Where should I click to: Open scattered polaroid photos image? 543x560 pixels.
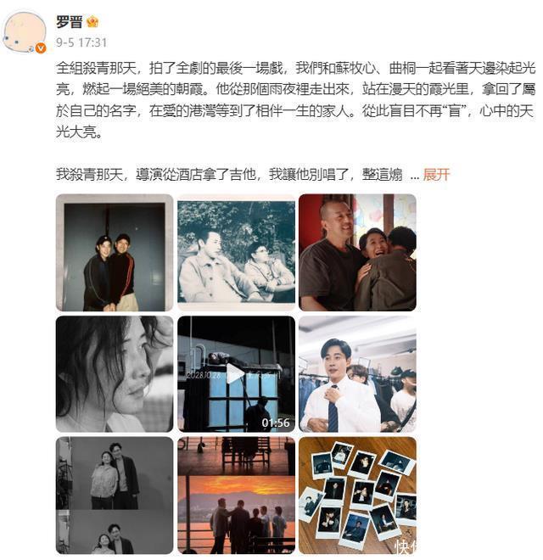coord(357,496)
